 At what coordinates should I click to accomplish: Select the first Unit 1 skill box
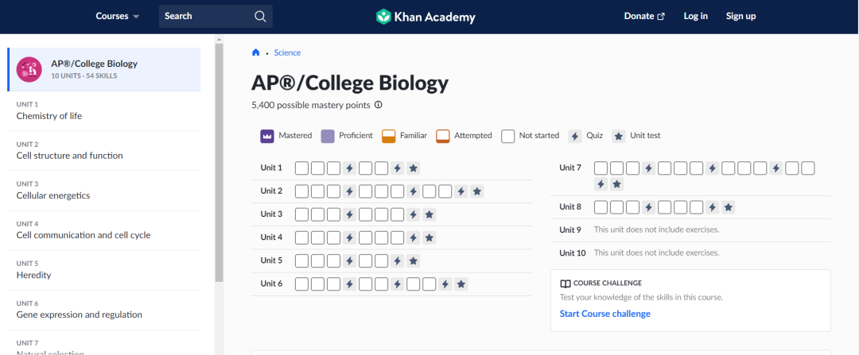click(x=302, y=168)
